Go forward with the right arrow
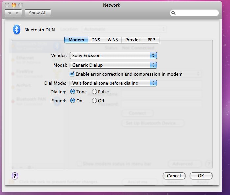This screenshot has width=230, height=195. (17, 13)
